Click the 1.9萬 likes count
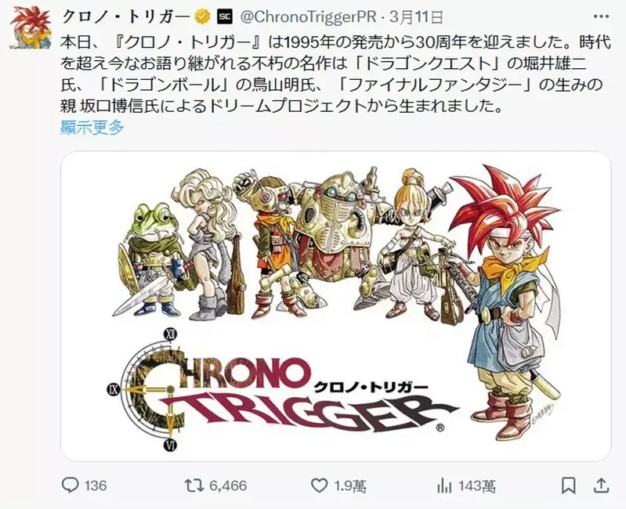The width and height of the screenshot is (626, 509). 350,486
